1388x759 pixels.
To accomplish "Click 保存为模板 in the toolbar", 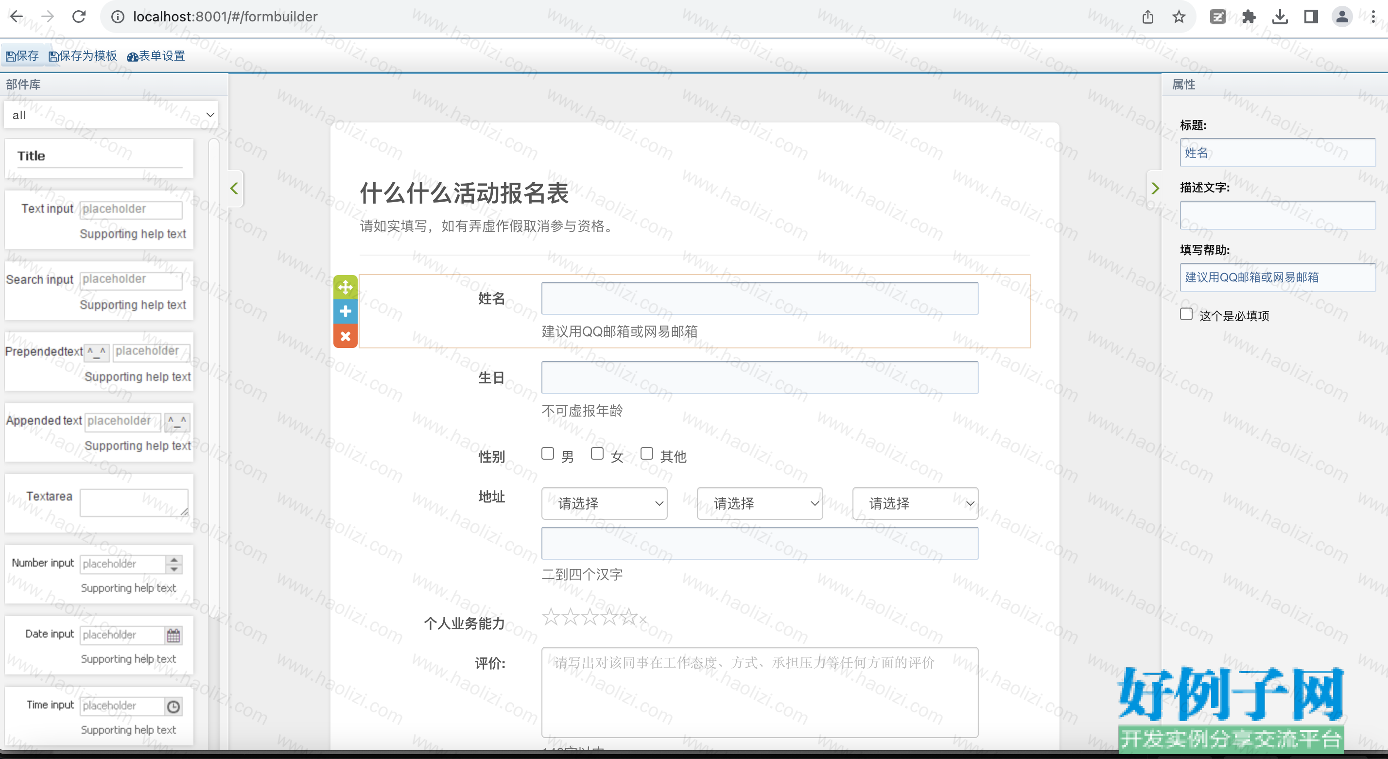I will [x=83, y=56].
